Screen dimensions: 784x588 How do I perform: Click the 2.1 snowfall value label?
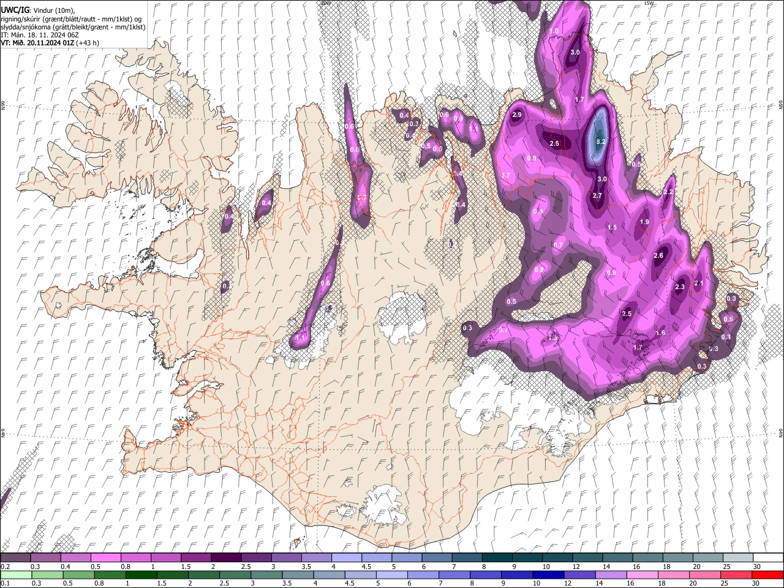699,282
